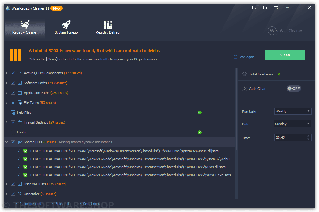
Task: Click the WiseCleaner brand logo
Action: 285,31
